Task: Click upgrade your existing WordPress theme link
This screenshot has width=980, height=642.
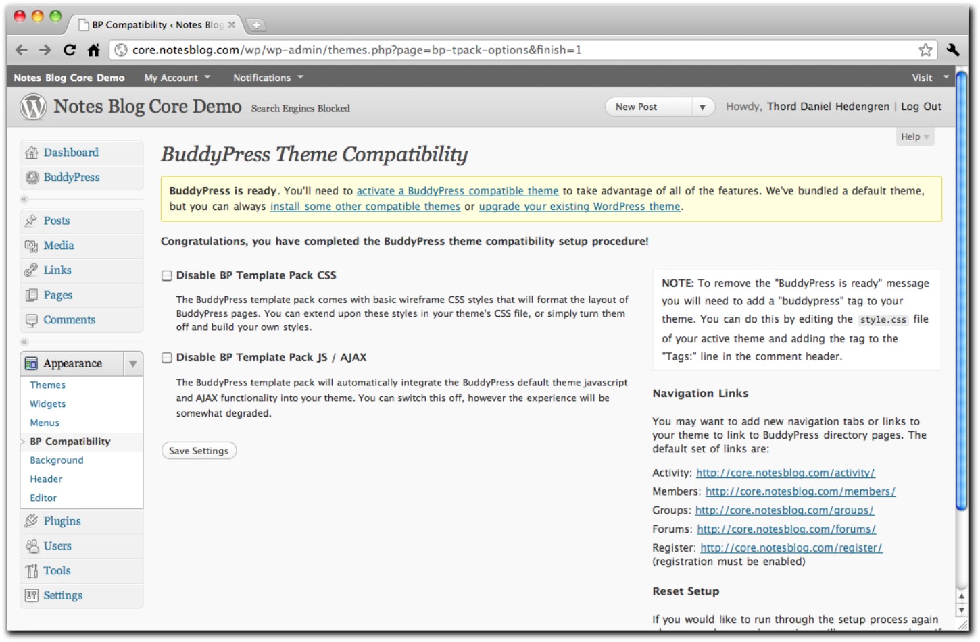Action: [x=579, y=207]
